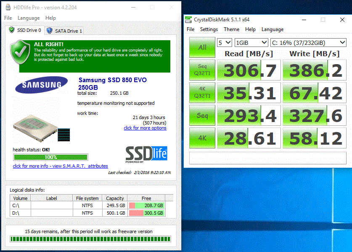The width and height of the screenshot is (352, 252).
Task: Click the trial period remaining progress bar
Action: [90, 239]
